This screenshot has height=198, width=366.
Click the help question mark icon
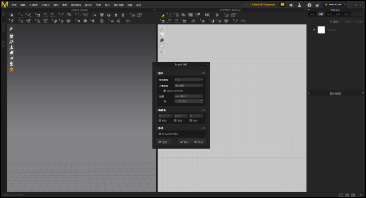coord(309,5)
